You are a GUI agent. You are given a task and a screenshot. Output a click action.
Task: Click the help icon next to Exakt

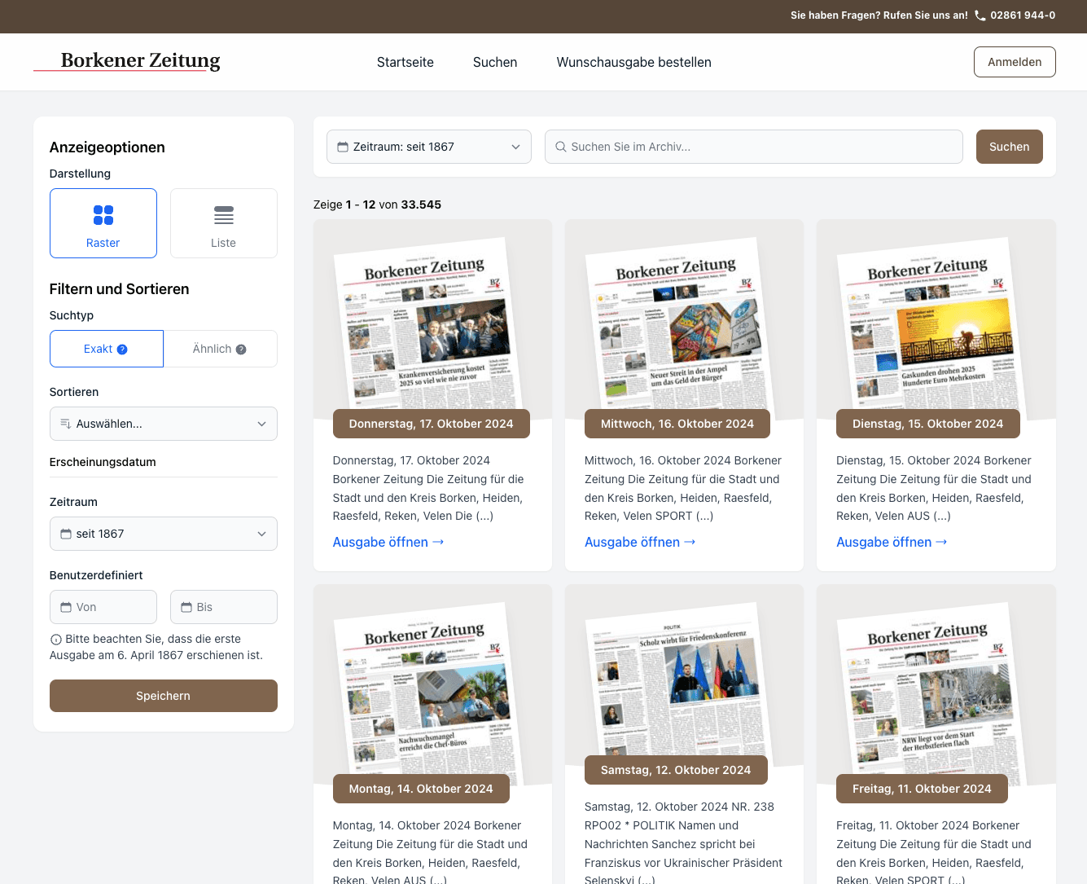[x=122, y=350]
